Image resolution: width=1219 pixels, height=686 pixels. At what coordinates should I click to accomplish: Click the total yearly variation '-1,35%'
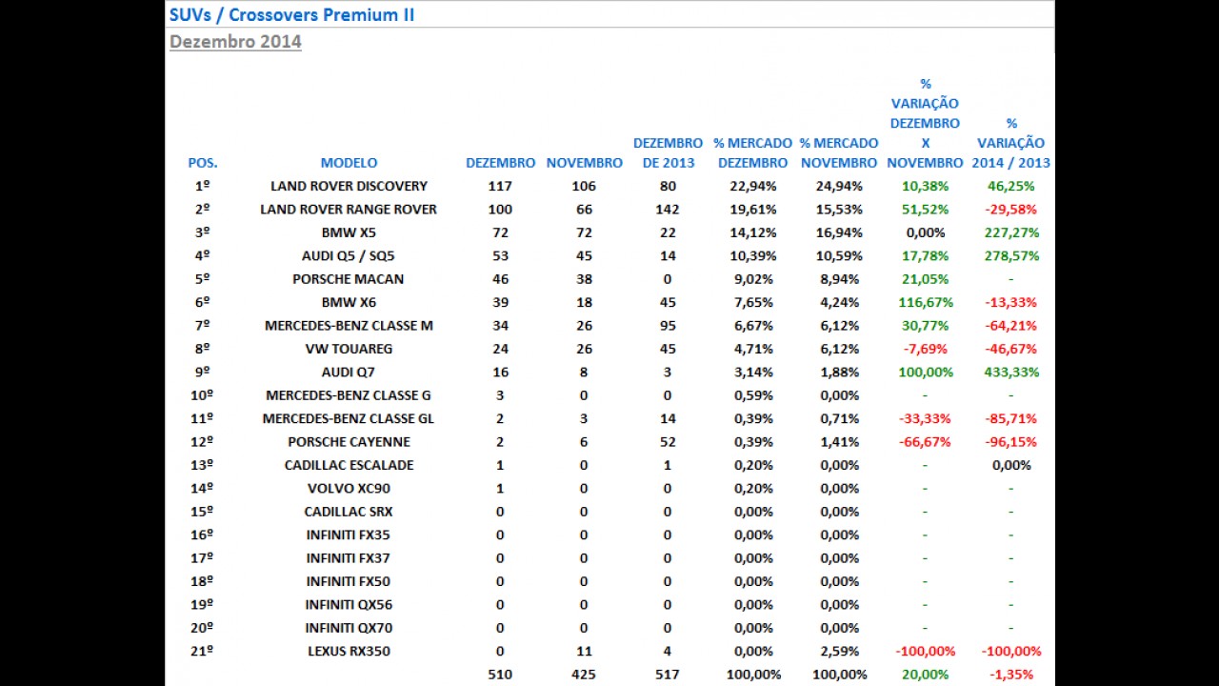[x=1011, y=675]
